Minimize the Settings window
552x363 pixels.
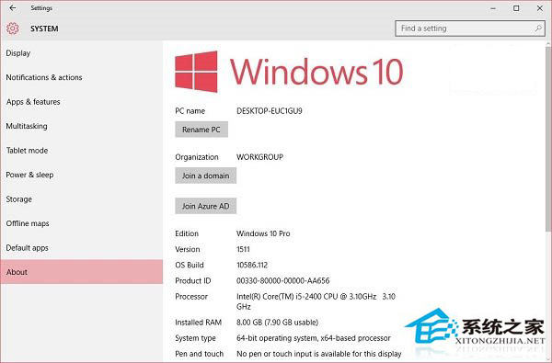click(493, 8)
